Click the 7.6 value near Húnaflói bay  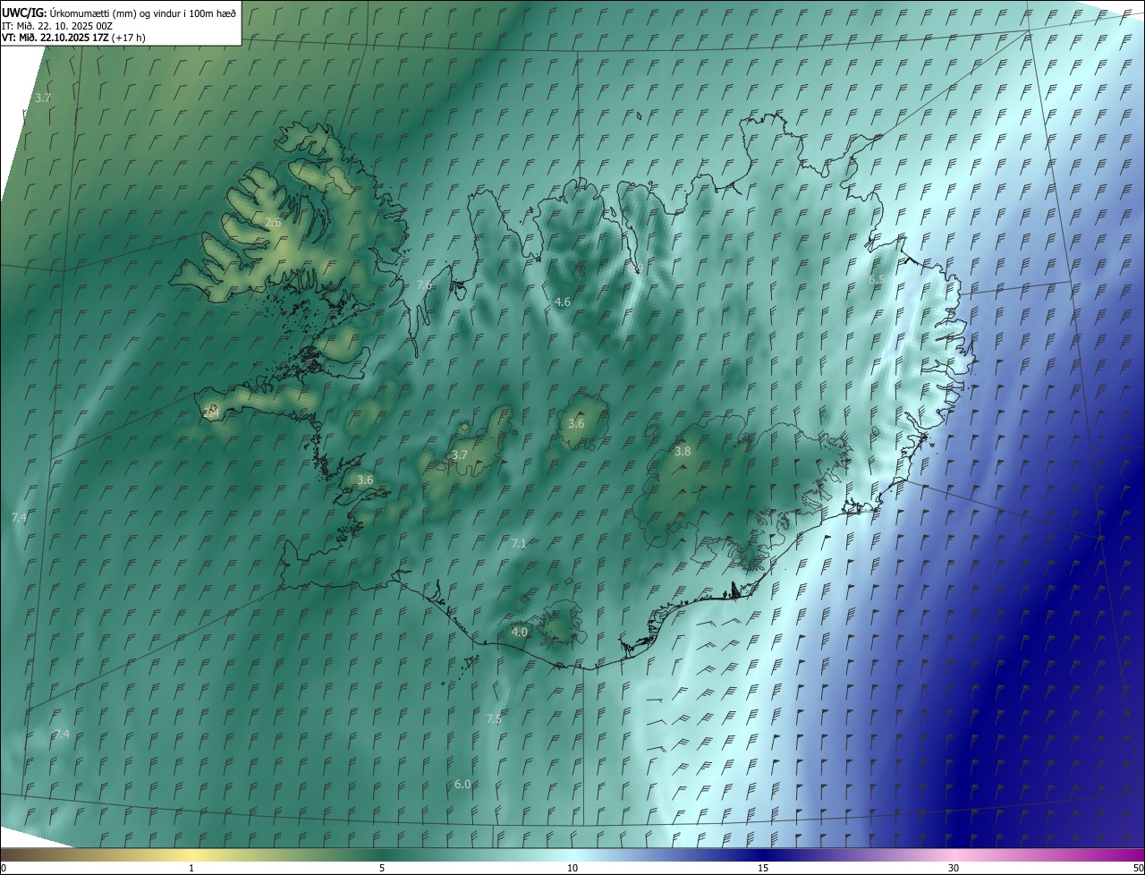coord(424,285)
